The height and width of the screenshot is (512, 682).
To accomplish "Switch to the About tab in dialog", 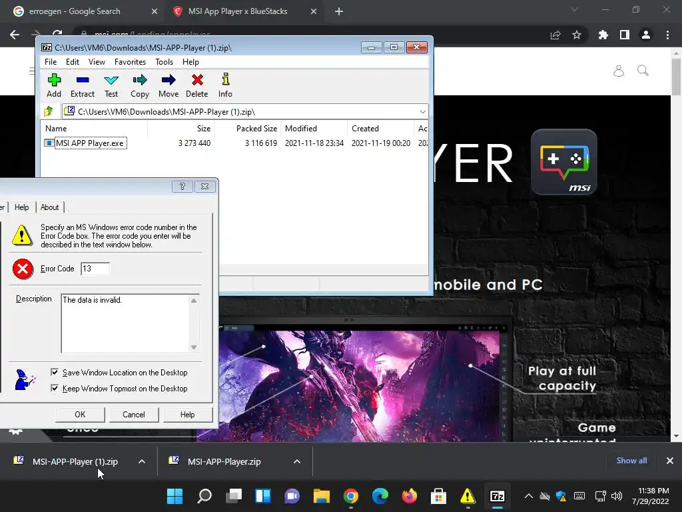I will point(49,207).
